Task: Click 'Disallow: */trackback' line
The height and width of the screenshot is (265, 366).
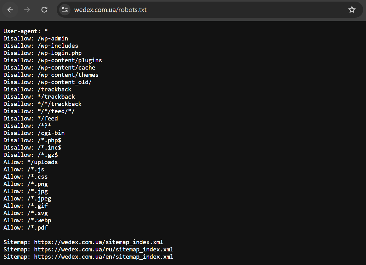Action: point(39,97)
